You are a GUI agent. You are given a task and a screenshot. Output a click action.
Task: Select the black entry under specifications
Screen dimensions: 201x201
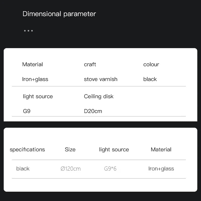pyautogui.click(x=23, y=169)
